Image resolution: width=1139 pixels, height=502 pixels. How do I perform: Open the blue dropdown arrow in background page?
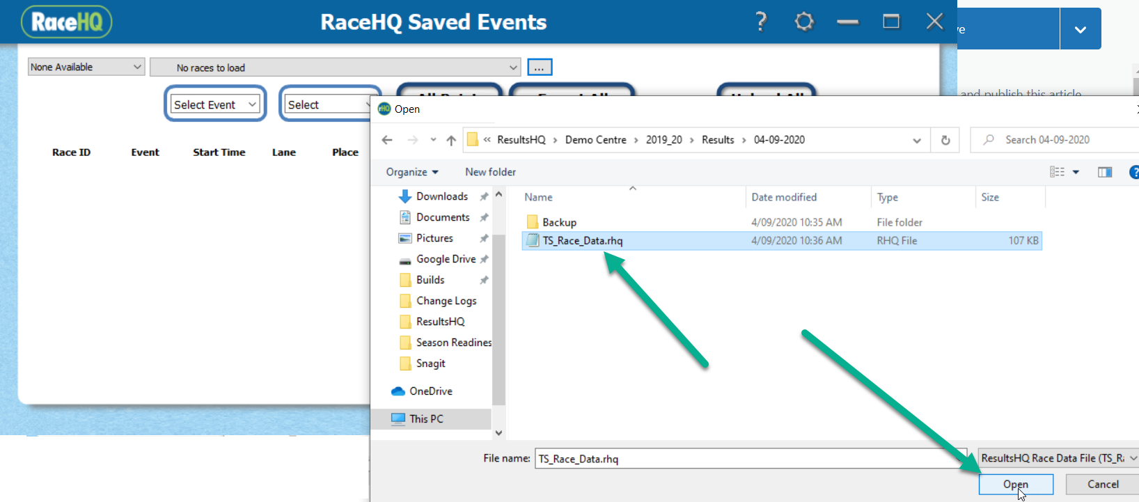click(x=1081, y=29)
